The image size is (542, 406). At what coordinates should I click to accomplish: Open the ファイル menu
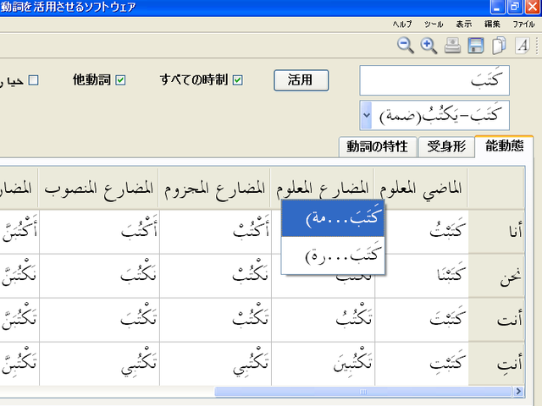pyautogui.click(x=523, y=25)
